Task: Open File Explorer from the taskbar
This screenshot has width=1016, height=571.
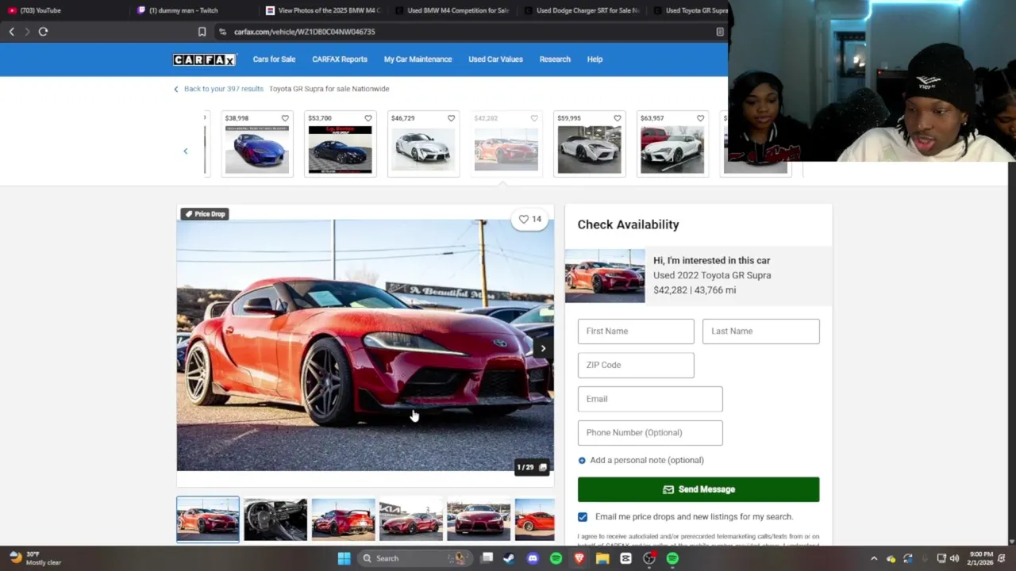Action: click(602, 558)
